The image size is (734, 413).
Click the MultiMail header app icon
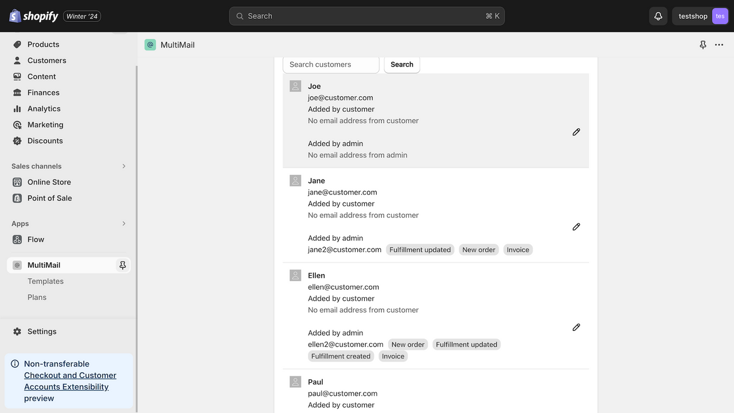point(150,45)
